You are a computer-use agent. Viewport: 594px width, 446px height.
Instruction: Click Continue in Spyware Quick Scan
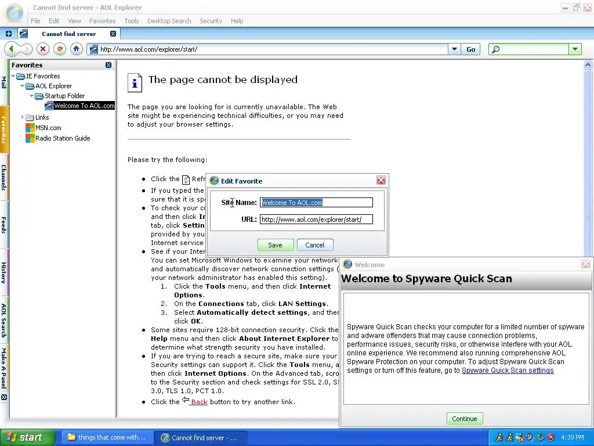(465, 419)
